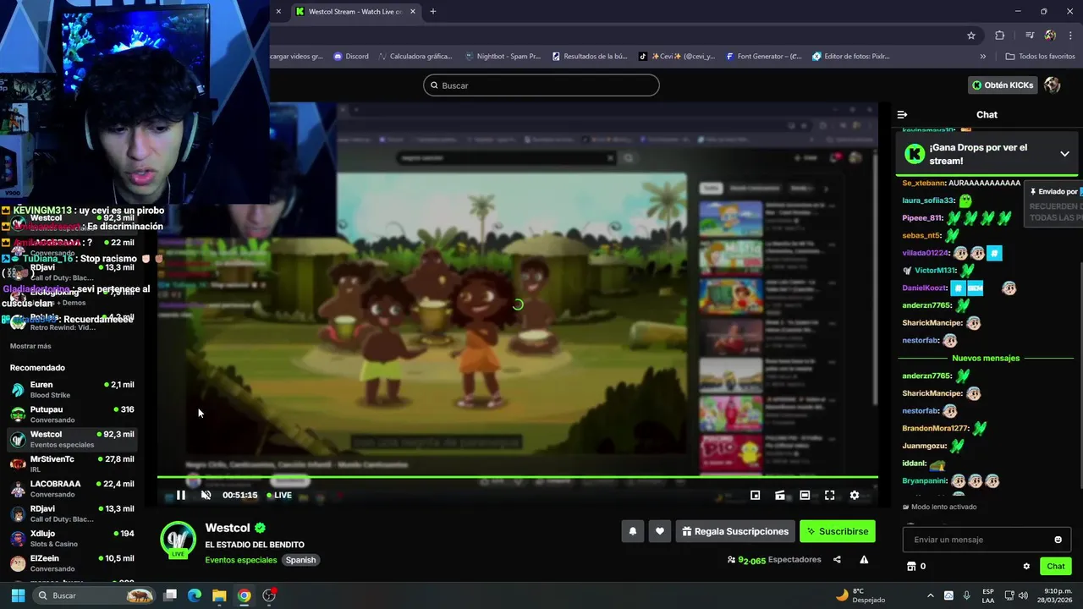Open the volume control in system tray
The image size is (1083, 609).
click(x=1025, y=595)
